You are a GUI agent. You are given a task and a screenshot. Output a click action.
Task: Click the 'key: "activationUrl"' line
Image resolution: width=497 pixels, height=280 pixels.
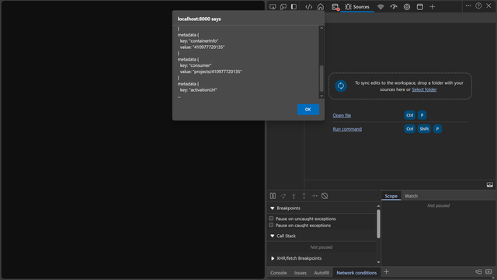pyautogui.click(x=199, y=90)
